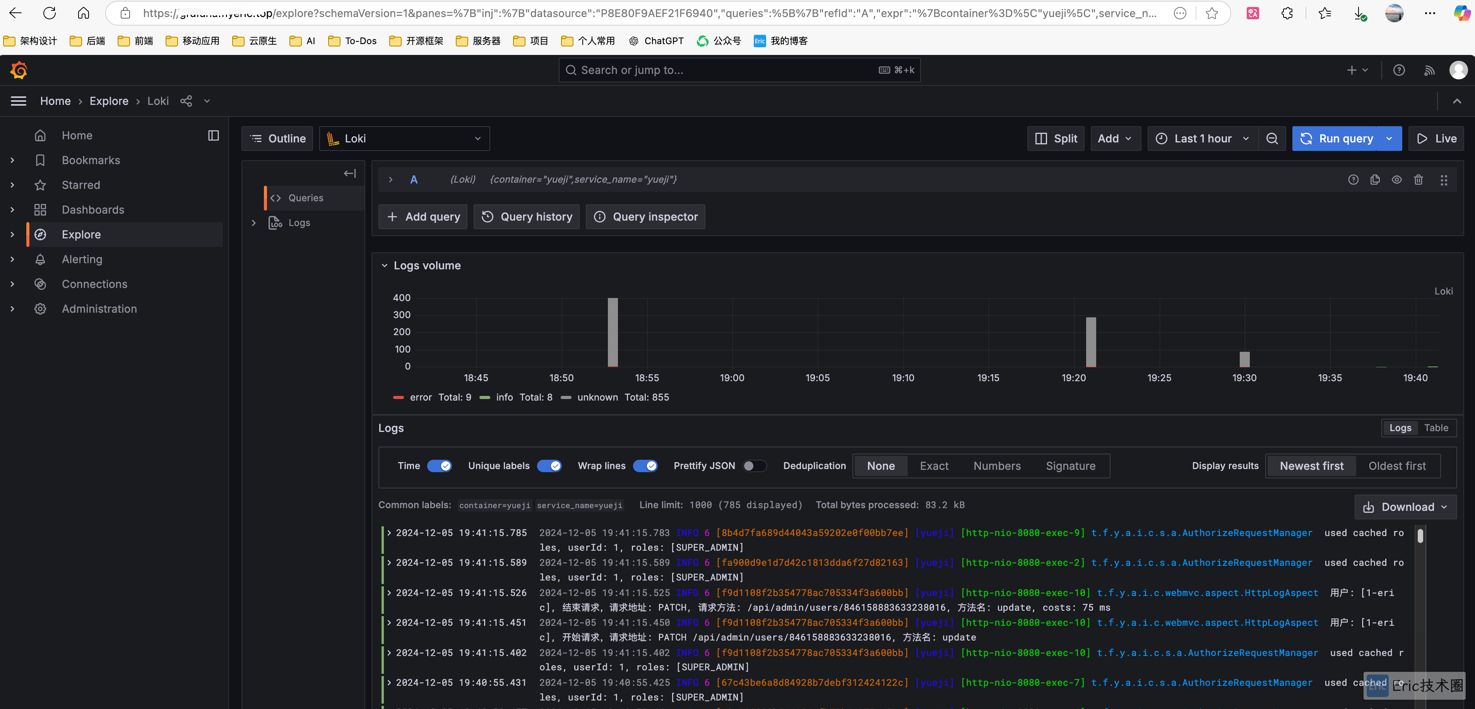
Task: Toggle the Wrap lines switch
Action: [645, 466]
